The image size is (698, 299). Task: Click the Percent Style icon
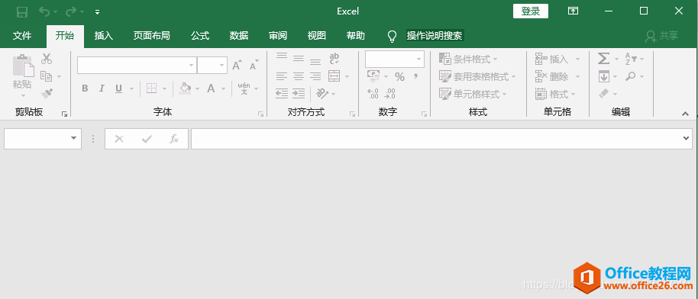point(399,76)
